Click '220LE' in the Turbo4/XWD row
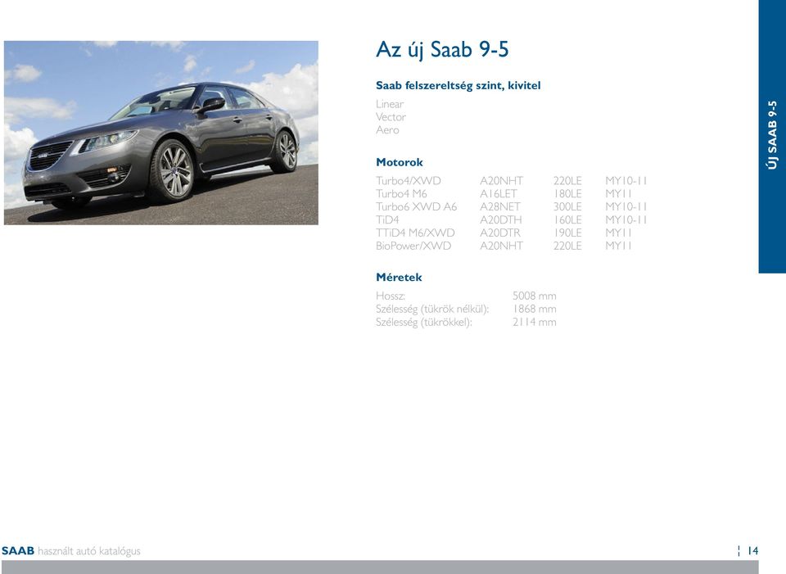Viewport: 786px width, 574px height. coord(567,180)
